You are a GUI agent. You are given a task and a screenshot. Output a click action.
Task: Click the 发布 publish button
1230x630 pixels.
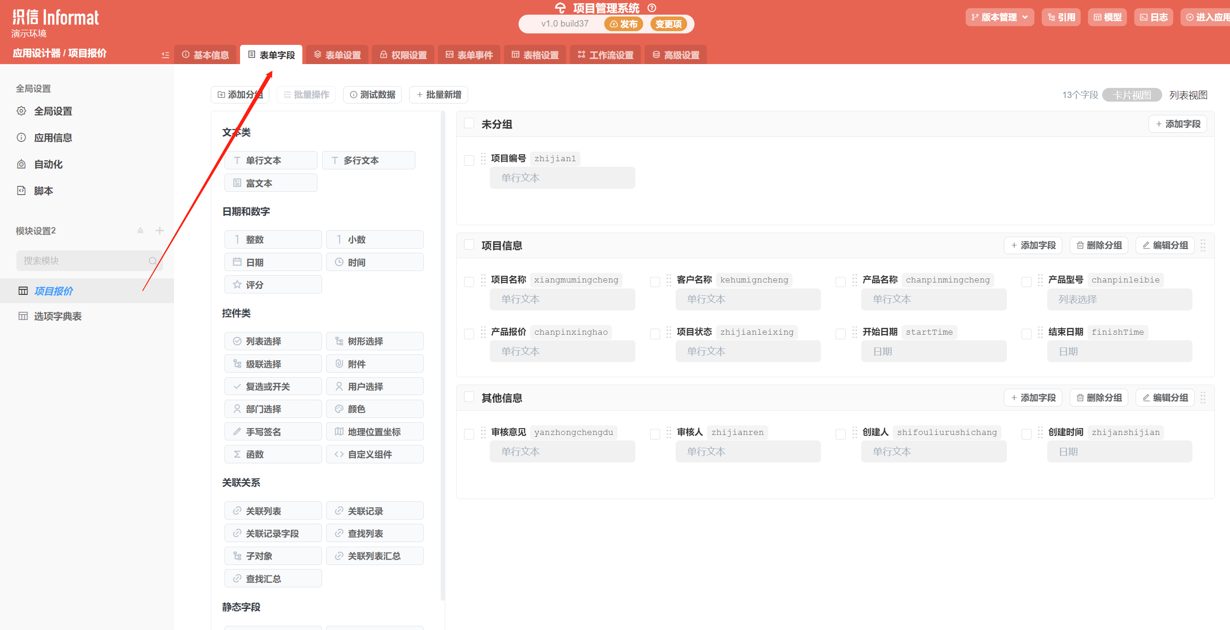click(623, 24)
